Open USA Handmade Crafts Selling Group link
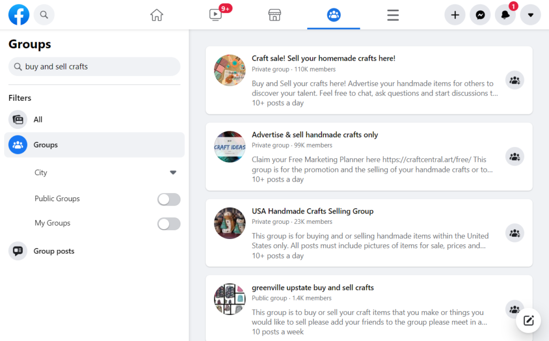 pyautogui.click(x=312, y=211)
